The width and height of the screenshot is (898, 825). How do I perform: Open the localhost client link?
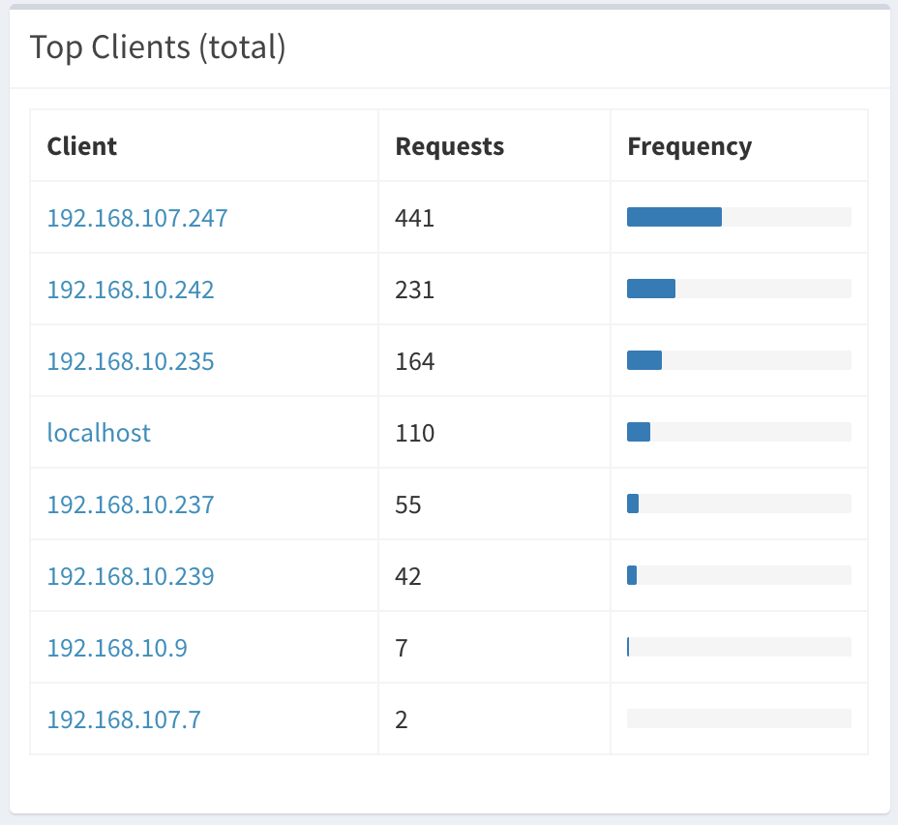99,433
